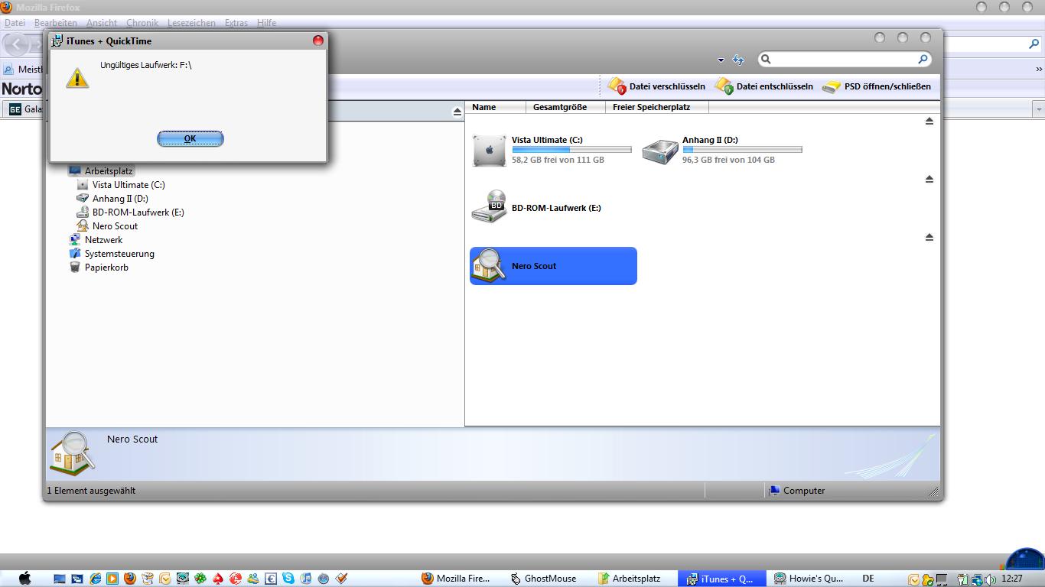Viewport: 1045px width, 587px height.
Task: Open the Apple logo start button
Action: [x=24, y=578]
